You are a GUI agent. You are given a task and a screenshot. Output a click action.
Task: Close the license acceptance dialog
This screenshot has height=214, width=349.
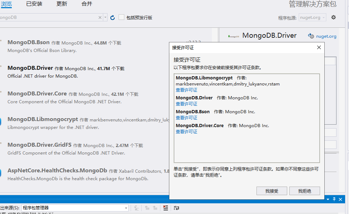click(x=319, y=47)
